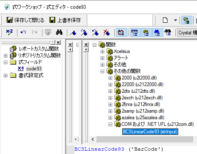Toggle the field tree visibility button
Image resolution: width=197 pixels, height=154 pixels.
coord(135,33)
